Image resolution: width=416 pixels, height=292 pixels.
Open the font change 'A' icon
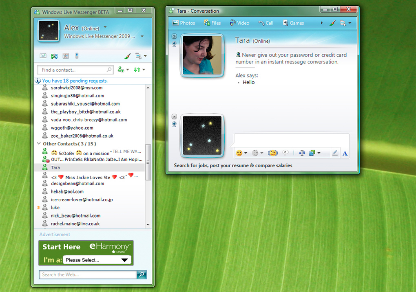[x=345, y=153]
